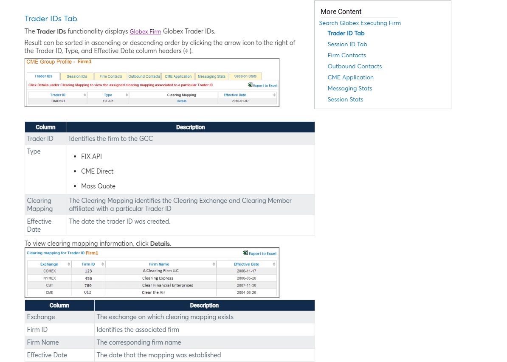
Task: Open Session ID Tab sidebar link
Action: click(x=347, y=44)
